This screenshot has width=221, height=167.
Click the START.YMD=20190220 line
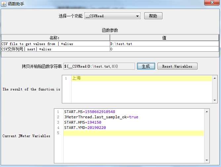pyautogui.click(x=85, y=128)
